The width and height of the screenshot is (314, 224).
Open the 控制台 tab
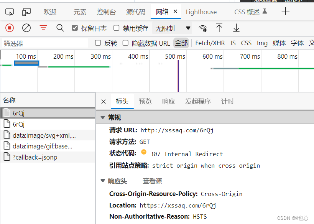coord(106,12)
